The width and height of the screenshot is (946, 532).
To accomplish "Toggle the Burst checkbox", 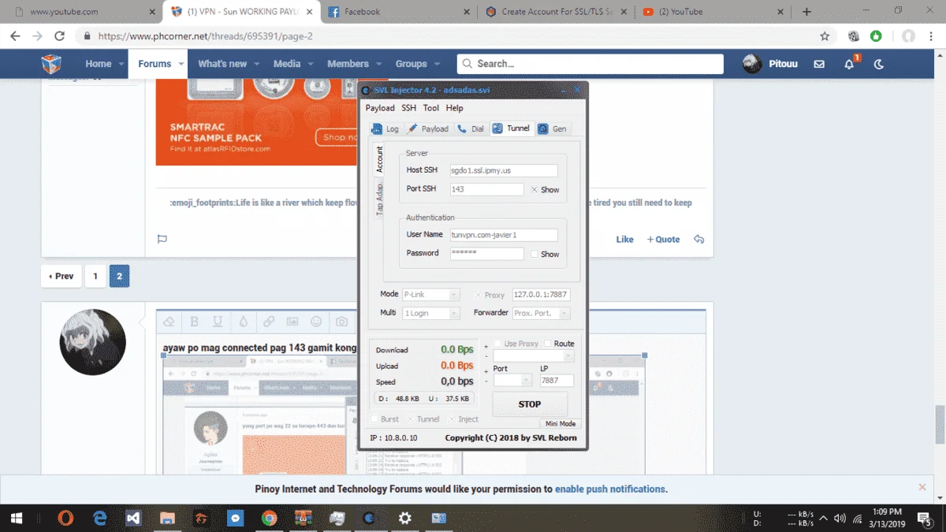I will [x=374, y=419].
